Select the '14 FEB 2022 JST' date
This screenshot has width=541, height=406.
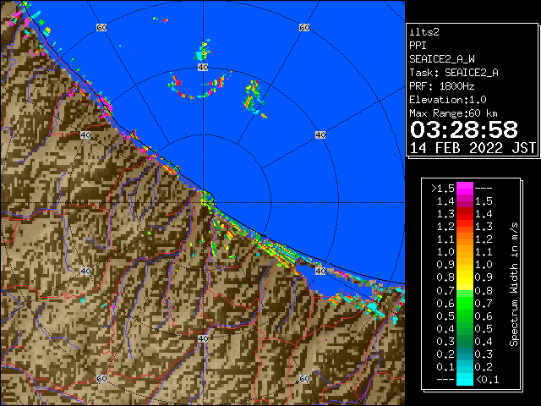pos(473,148)
